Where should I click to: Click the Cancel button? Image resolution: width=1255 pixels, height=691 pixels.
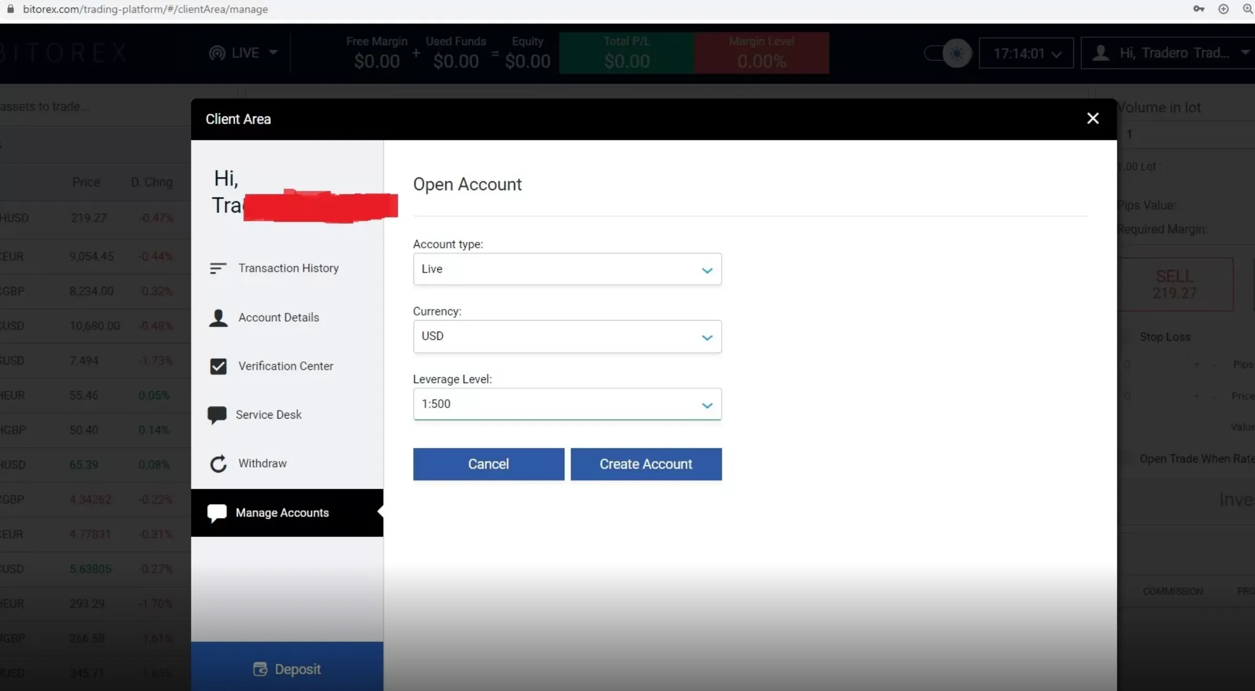(x=488, y=464)
